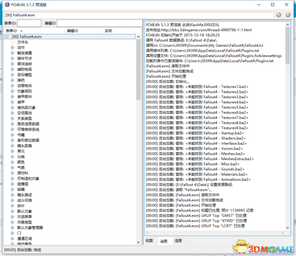Expand the 辅助物品 node
The width and height of the screenshot is (296, 256).
coord(12,69)
